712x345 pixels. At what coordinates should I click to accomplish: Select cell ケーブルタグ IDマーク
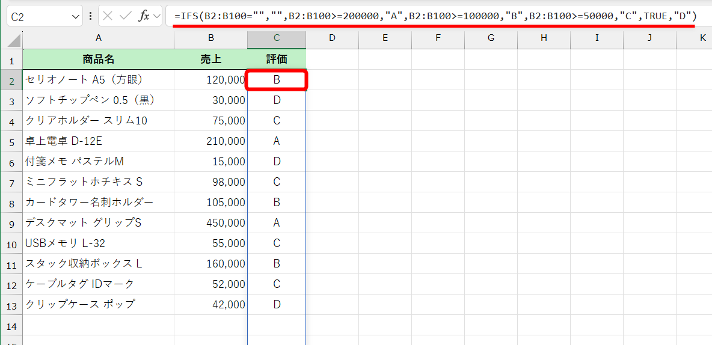coord(98,284)
